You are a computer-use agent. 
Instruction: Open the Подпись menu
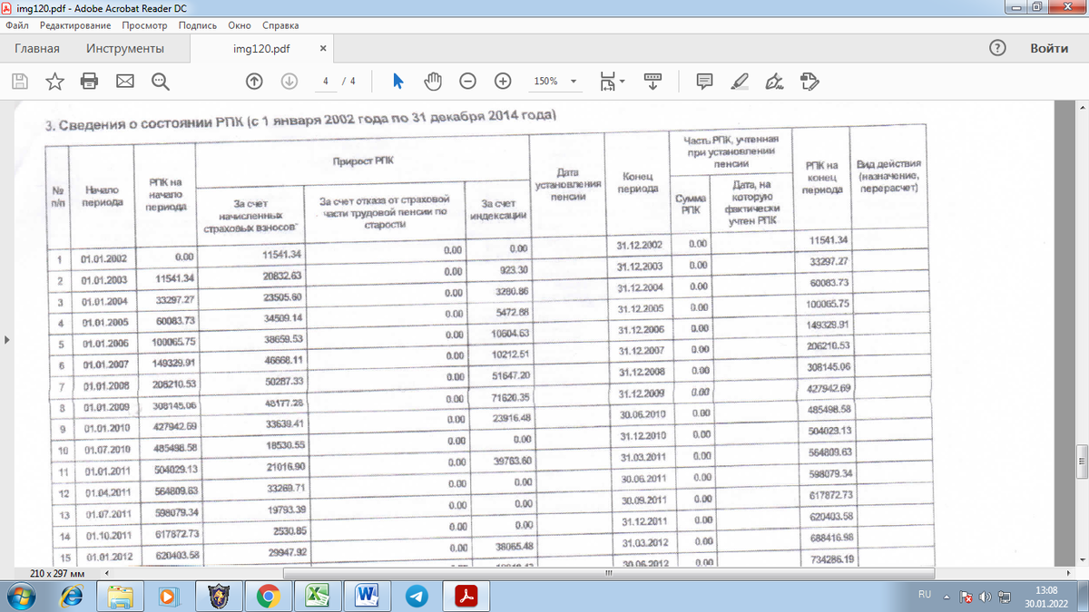[199, 25]
